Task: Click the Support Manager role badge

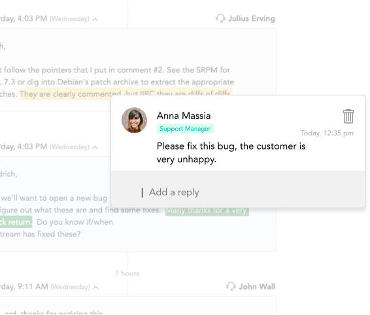Action: tap(185, 129)
